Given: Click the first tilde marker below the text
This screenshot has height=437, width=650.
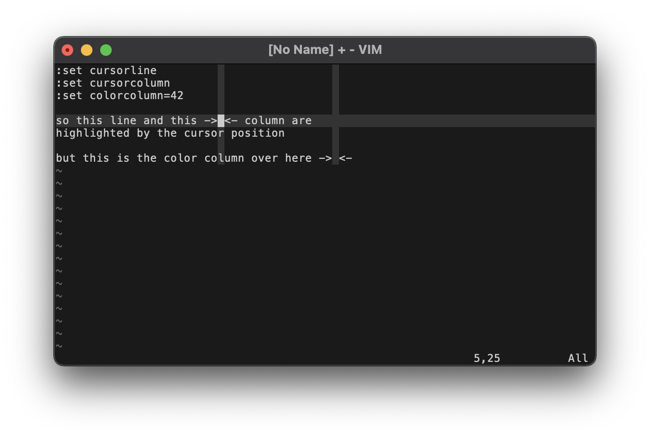Looking at the screenshot, I should [58, 170].
